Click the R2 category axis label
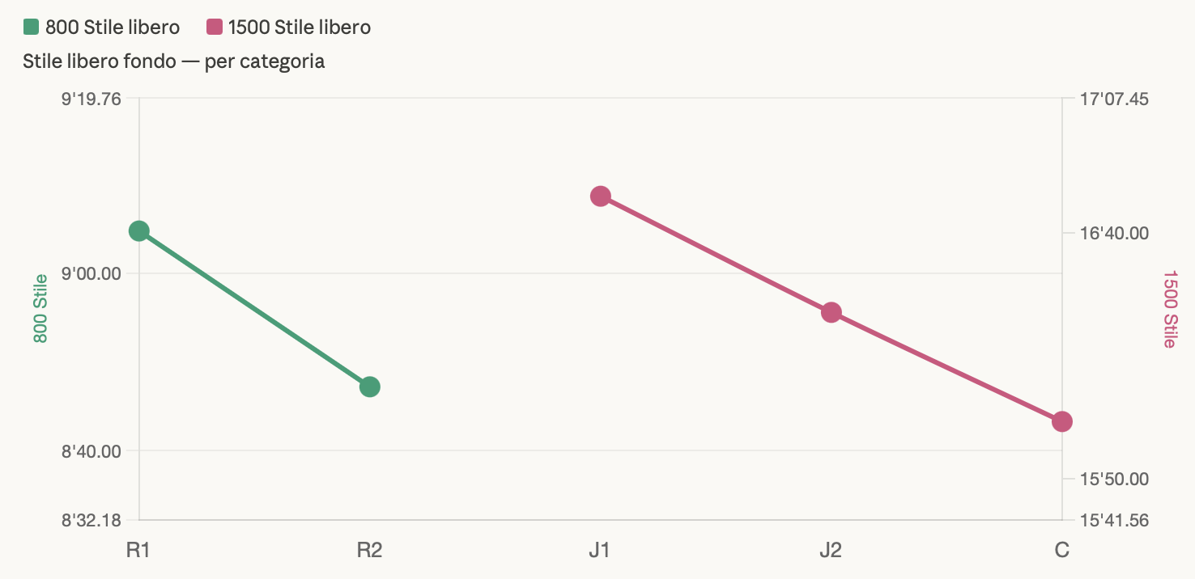 [x=370, y=551]
